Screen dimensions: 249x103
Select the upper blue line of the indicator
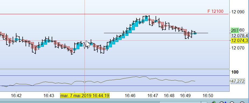click(x=115, y=75)
